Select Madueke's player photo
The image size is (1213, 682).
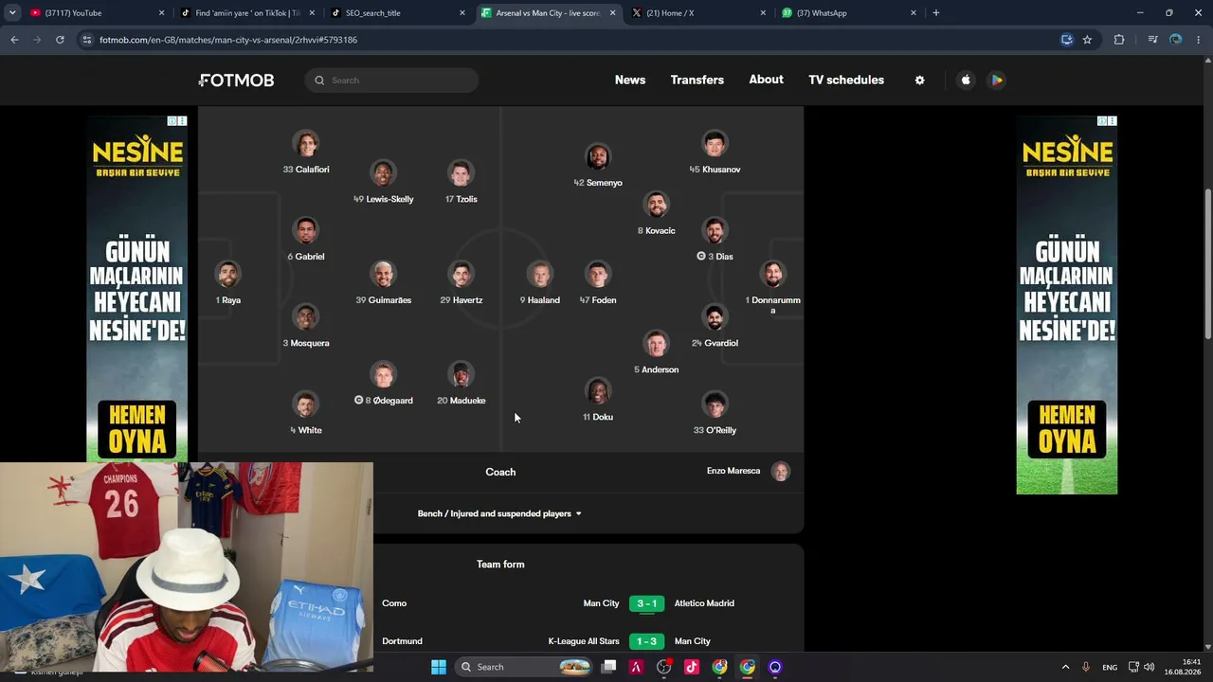461,375
